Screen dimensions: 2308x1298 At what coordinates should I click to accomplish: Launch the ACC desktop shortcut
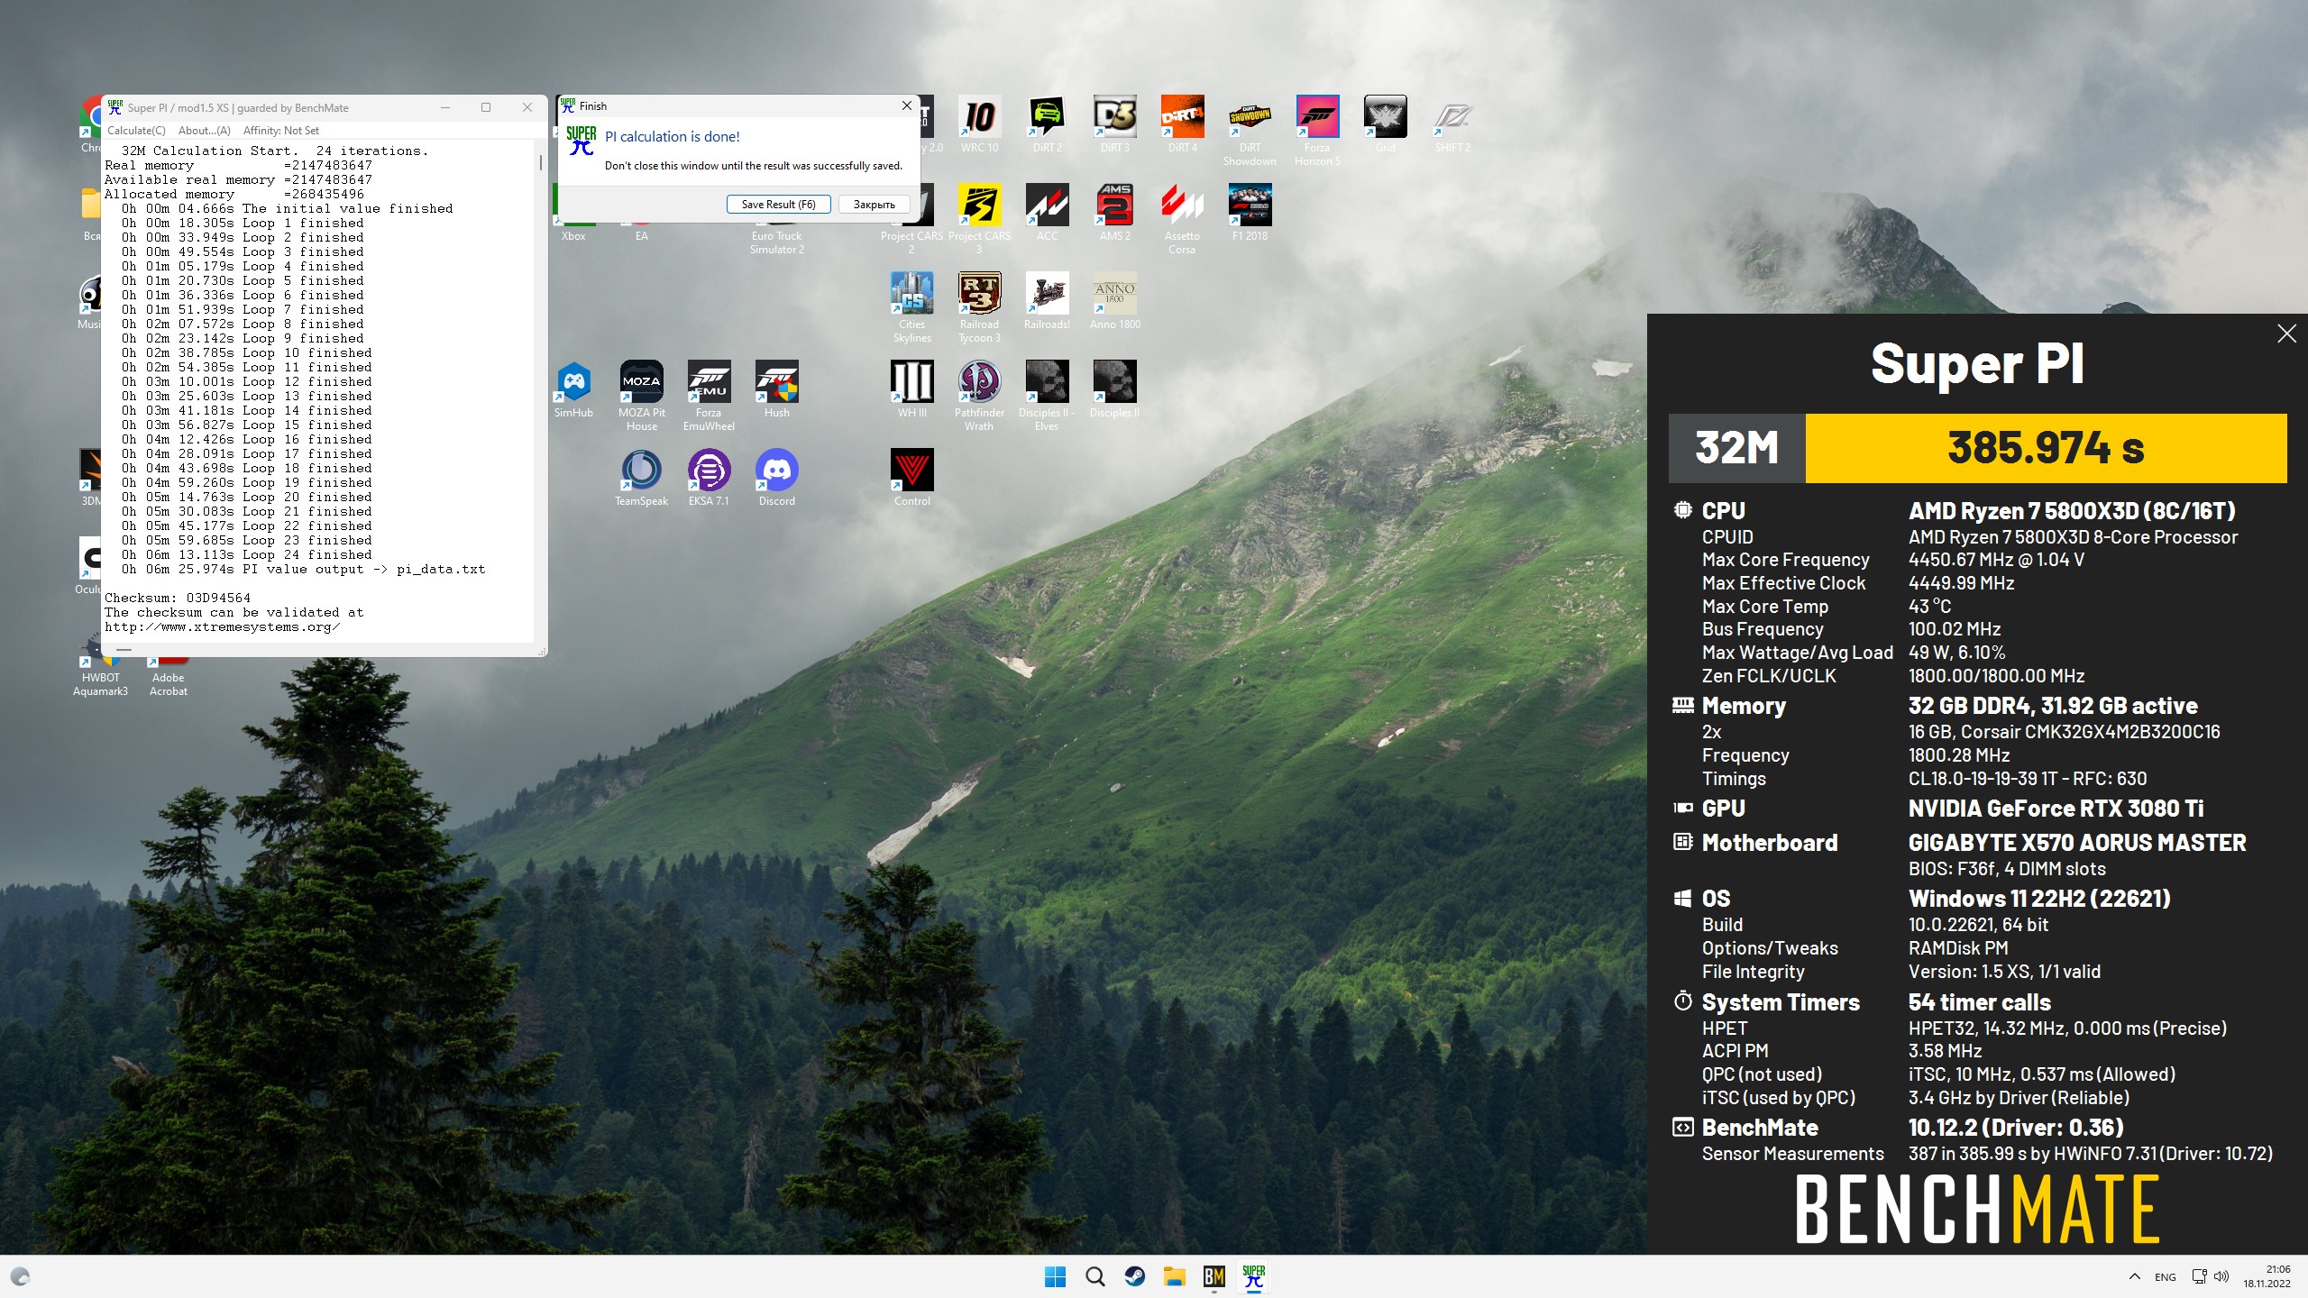pyautogui.click(x=1047, y=213)
